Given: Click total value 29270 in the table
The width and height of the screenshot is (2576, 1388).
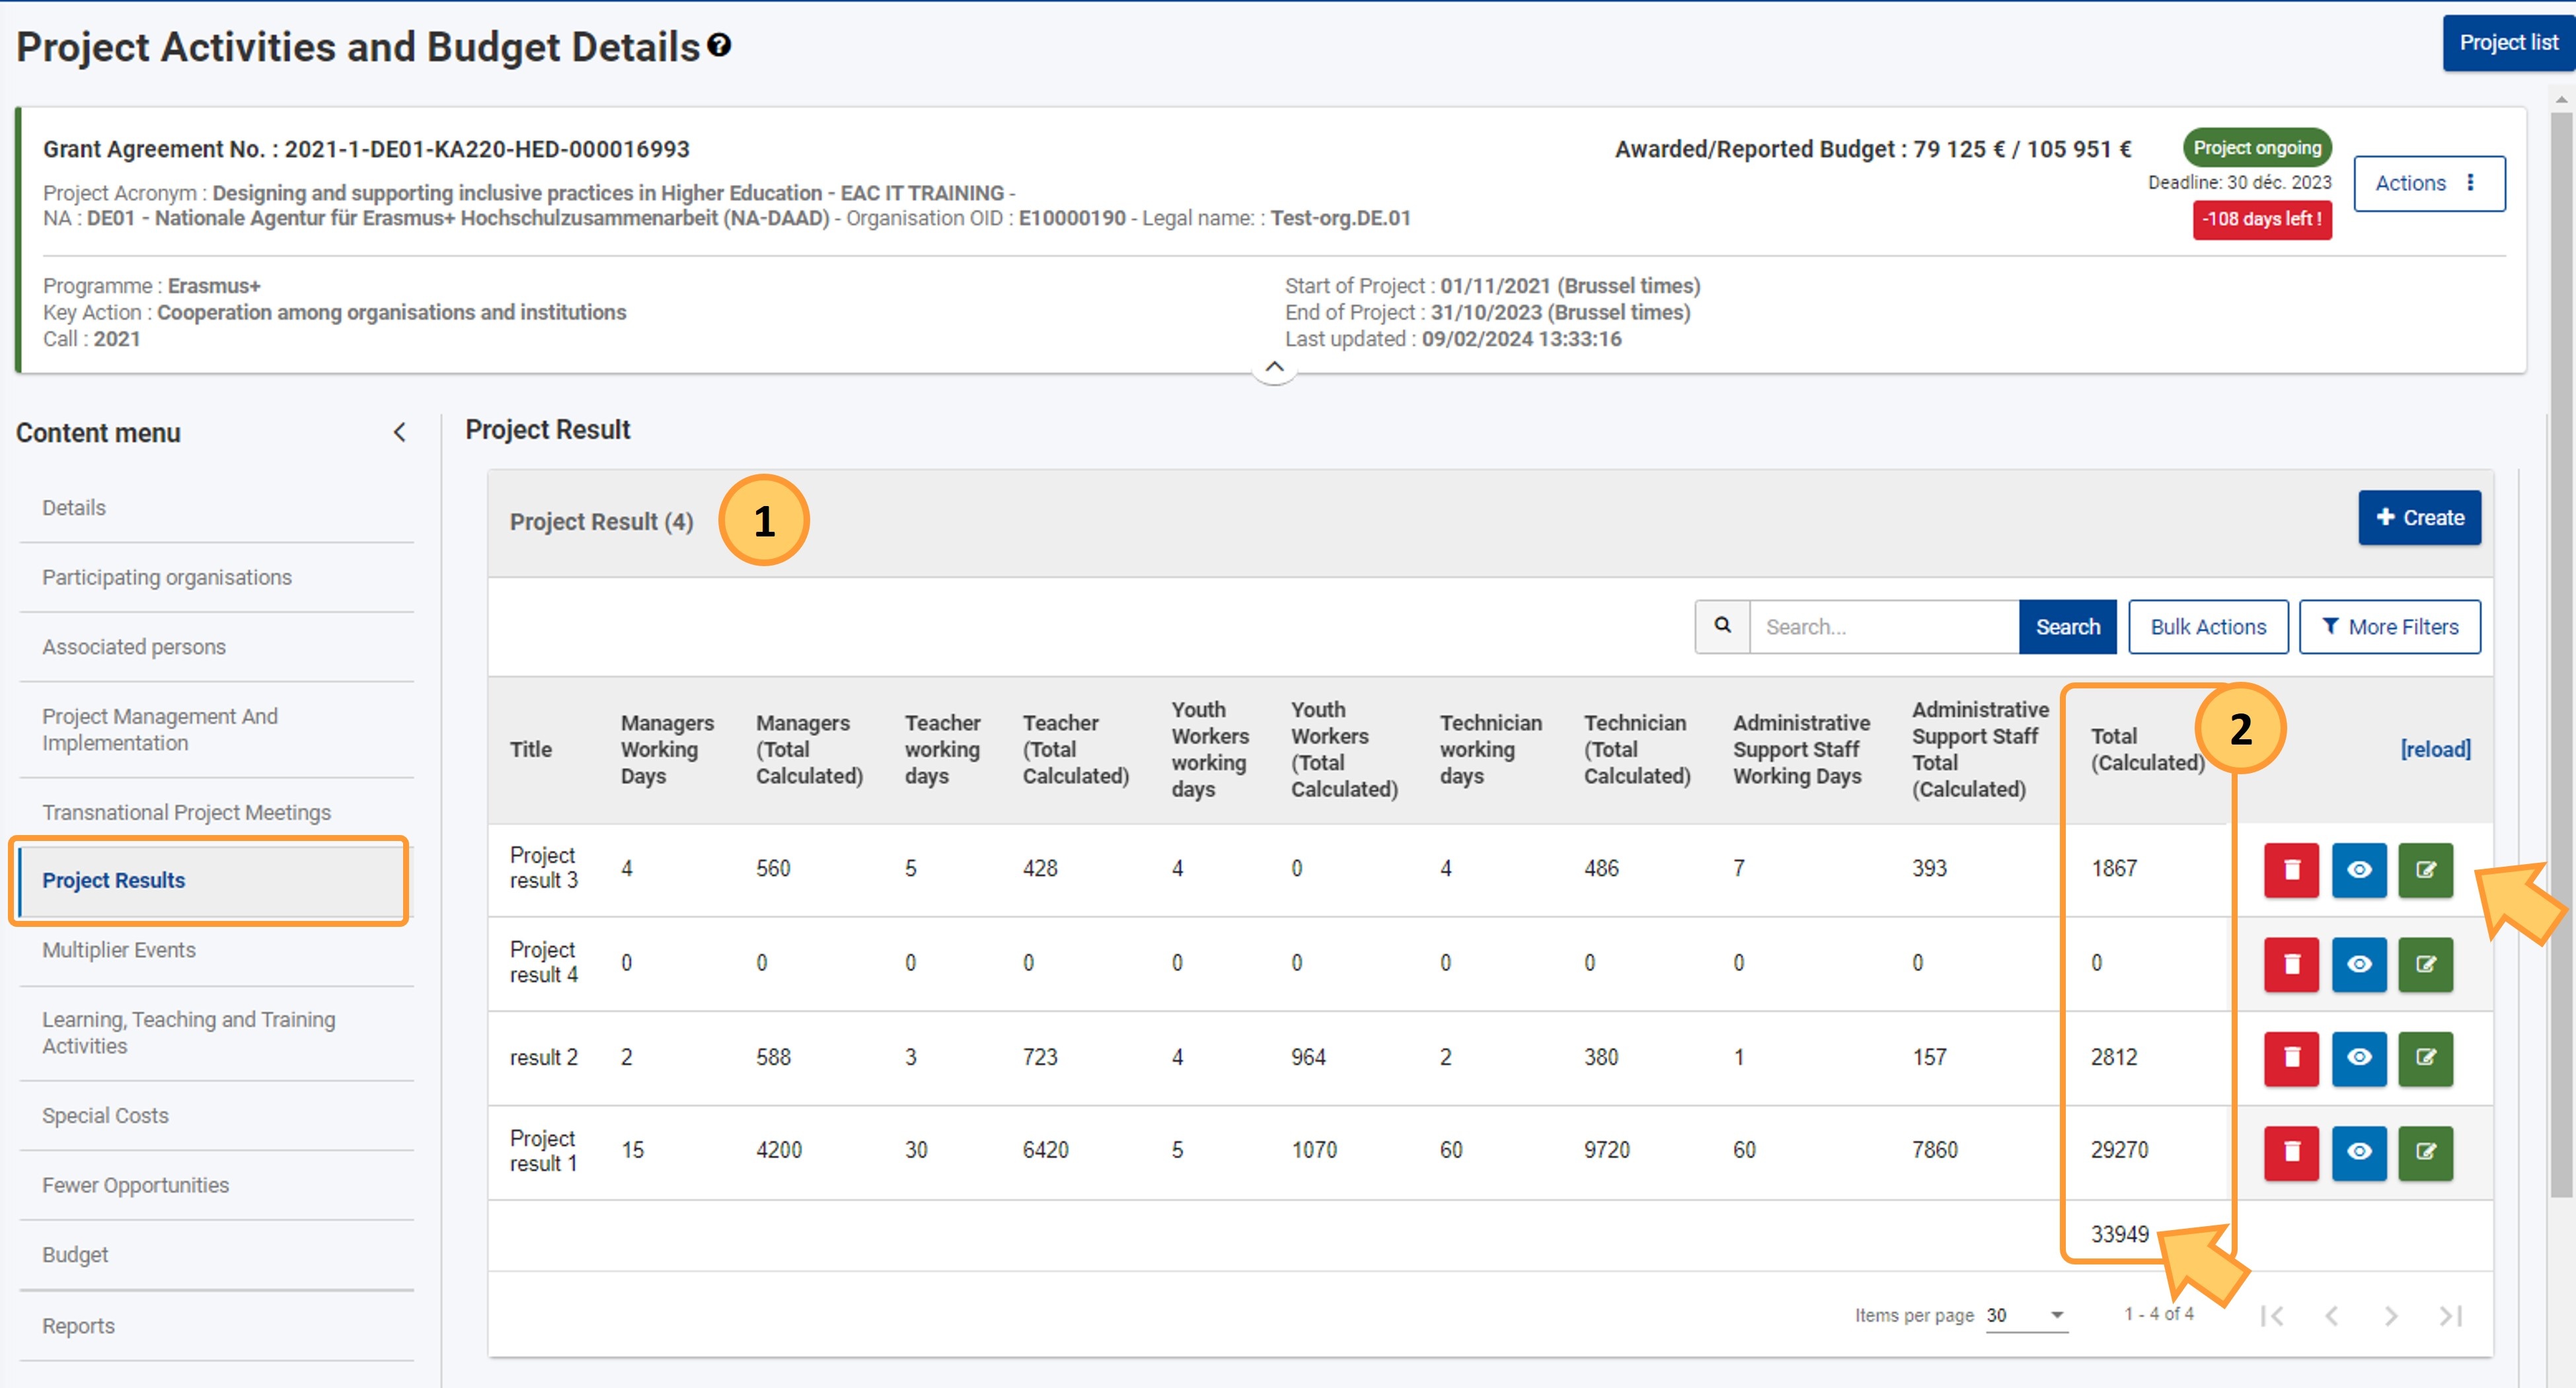Looking at the screenshot, I should tap(2119, 1150).
